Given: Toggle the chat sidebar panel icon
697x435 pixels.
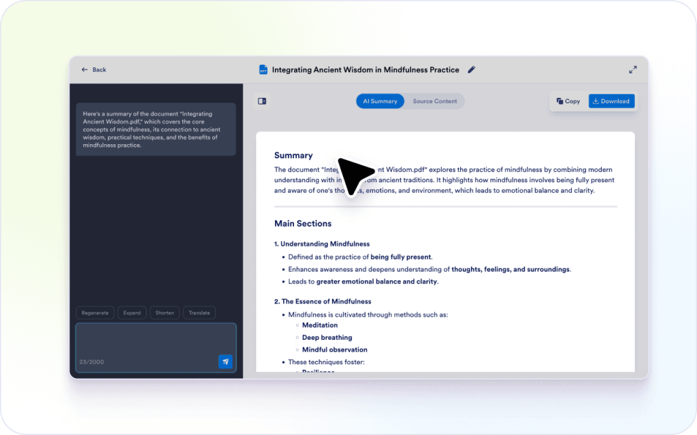Looking at the screenshot, I should click(262, 101).
